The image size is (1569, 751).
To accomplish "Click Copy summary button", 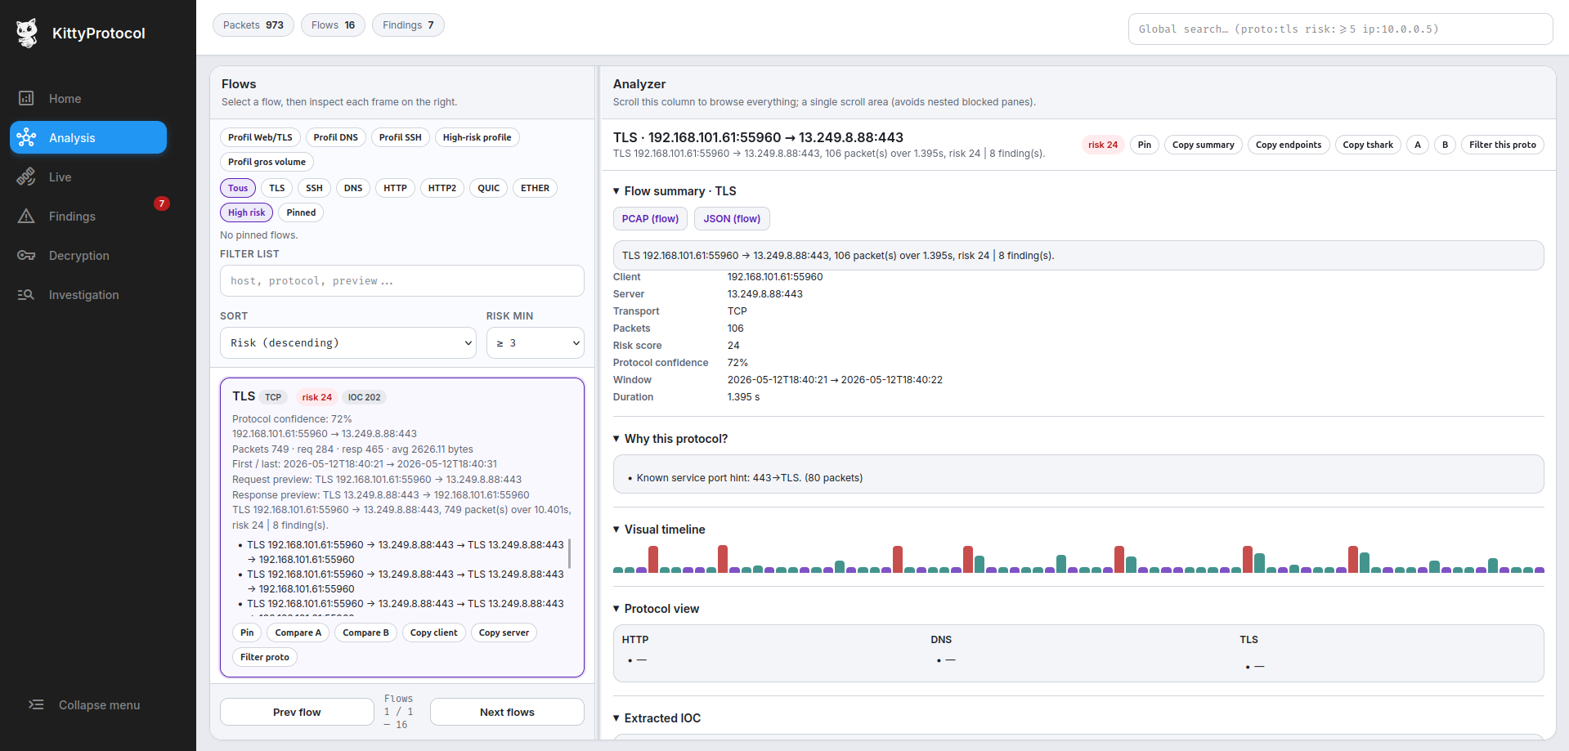I will [1204, 145].
